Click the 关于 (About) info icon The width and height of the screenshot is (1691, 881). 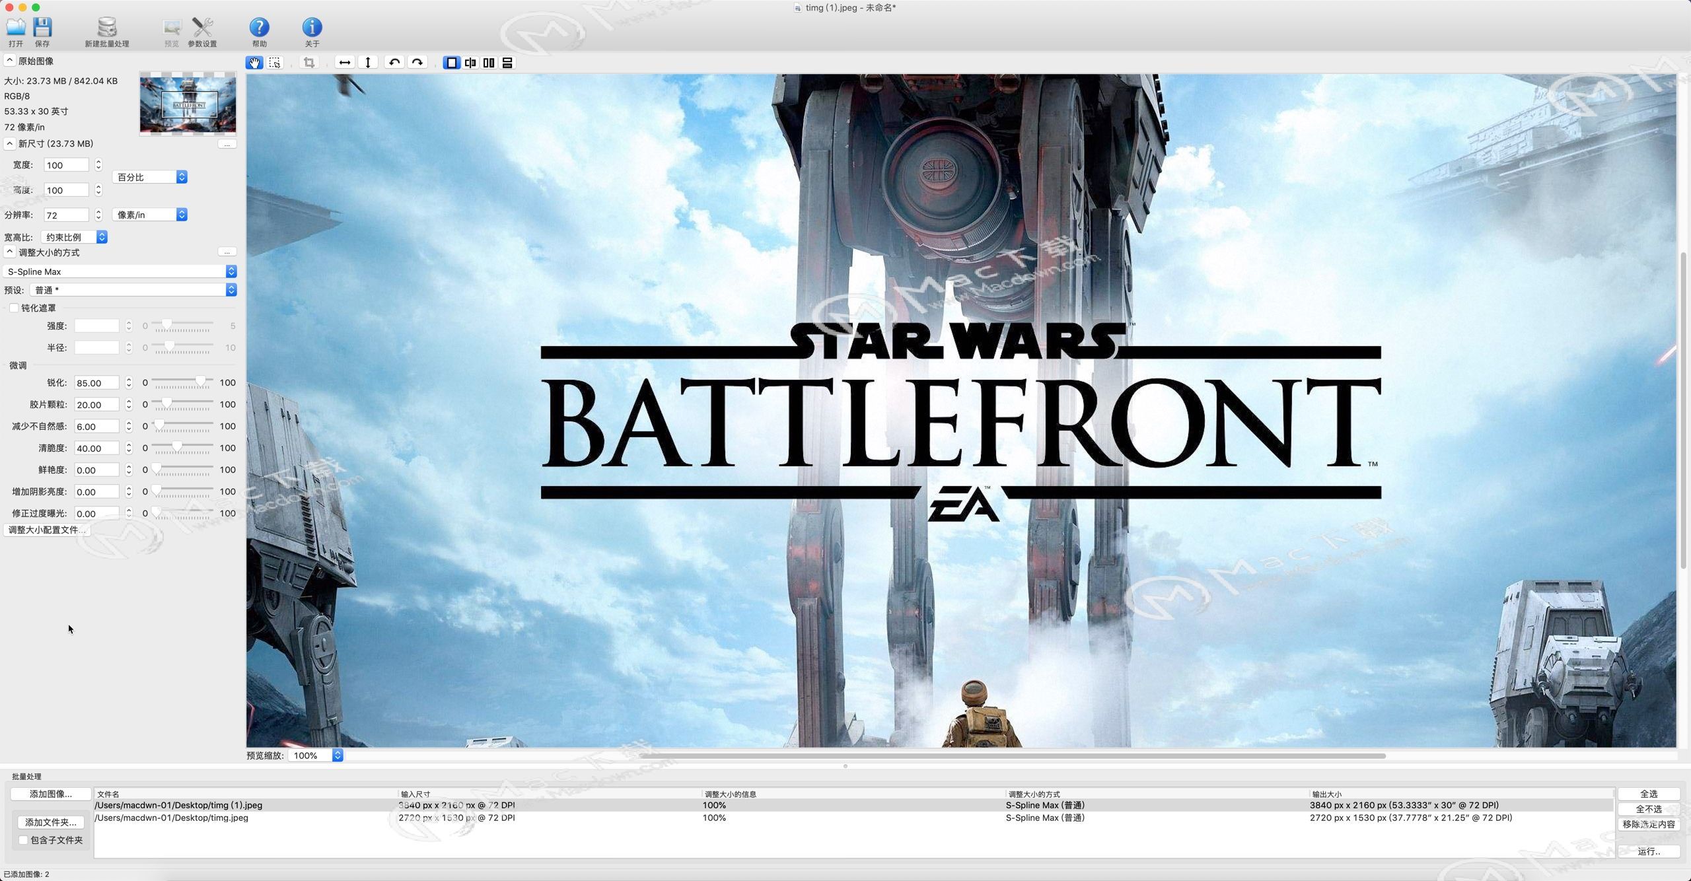[312, 27]
